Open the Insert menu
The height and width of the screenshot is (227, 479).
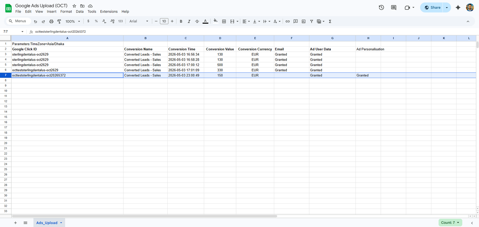pos(51,12)
